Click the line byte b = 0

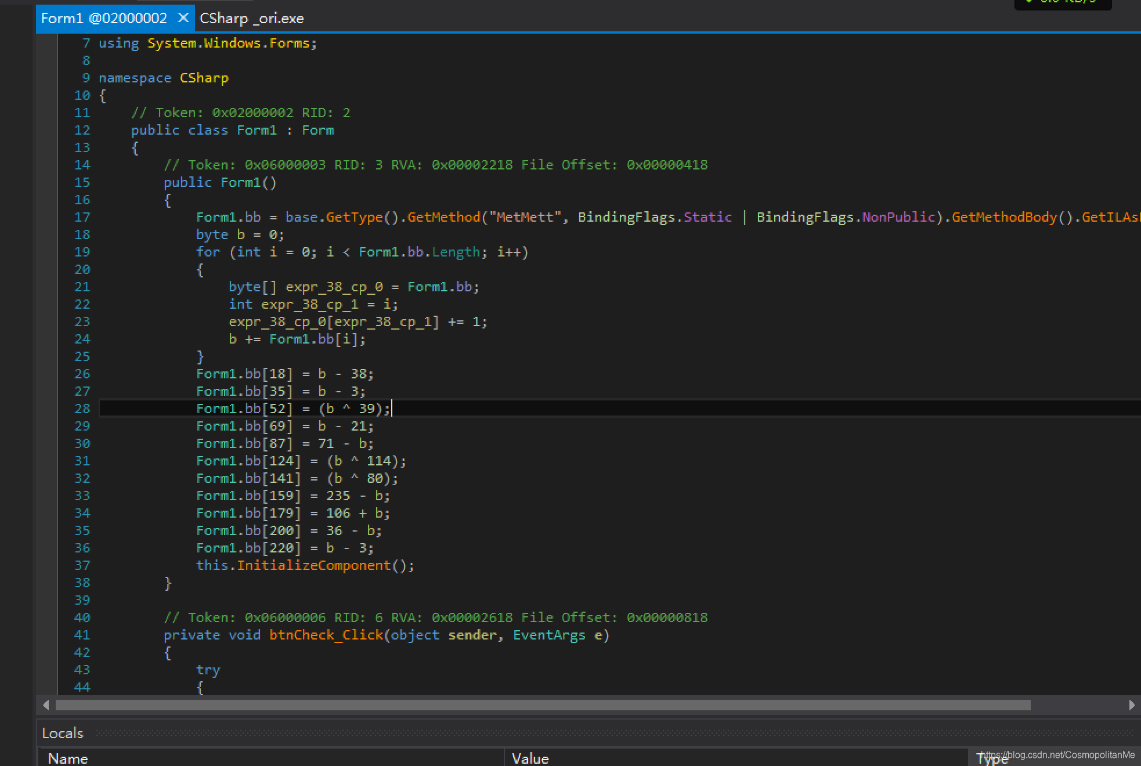click(240, 234)
